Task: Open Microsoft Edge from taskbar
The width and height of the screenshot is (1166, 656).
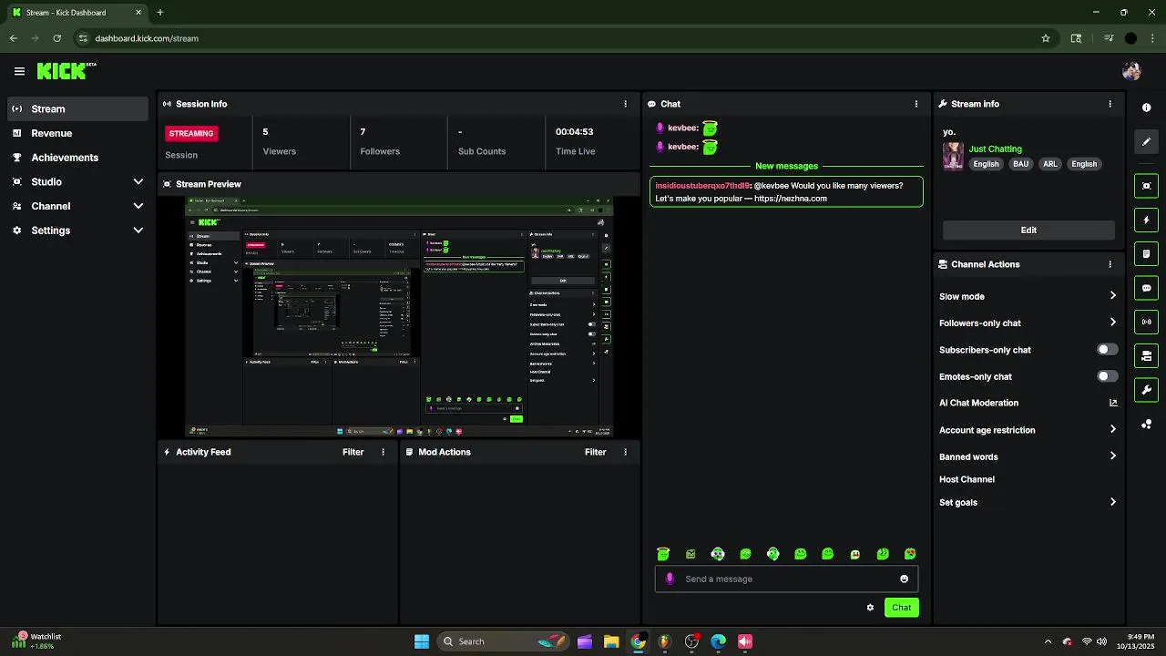Action: point(718,641)
